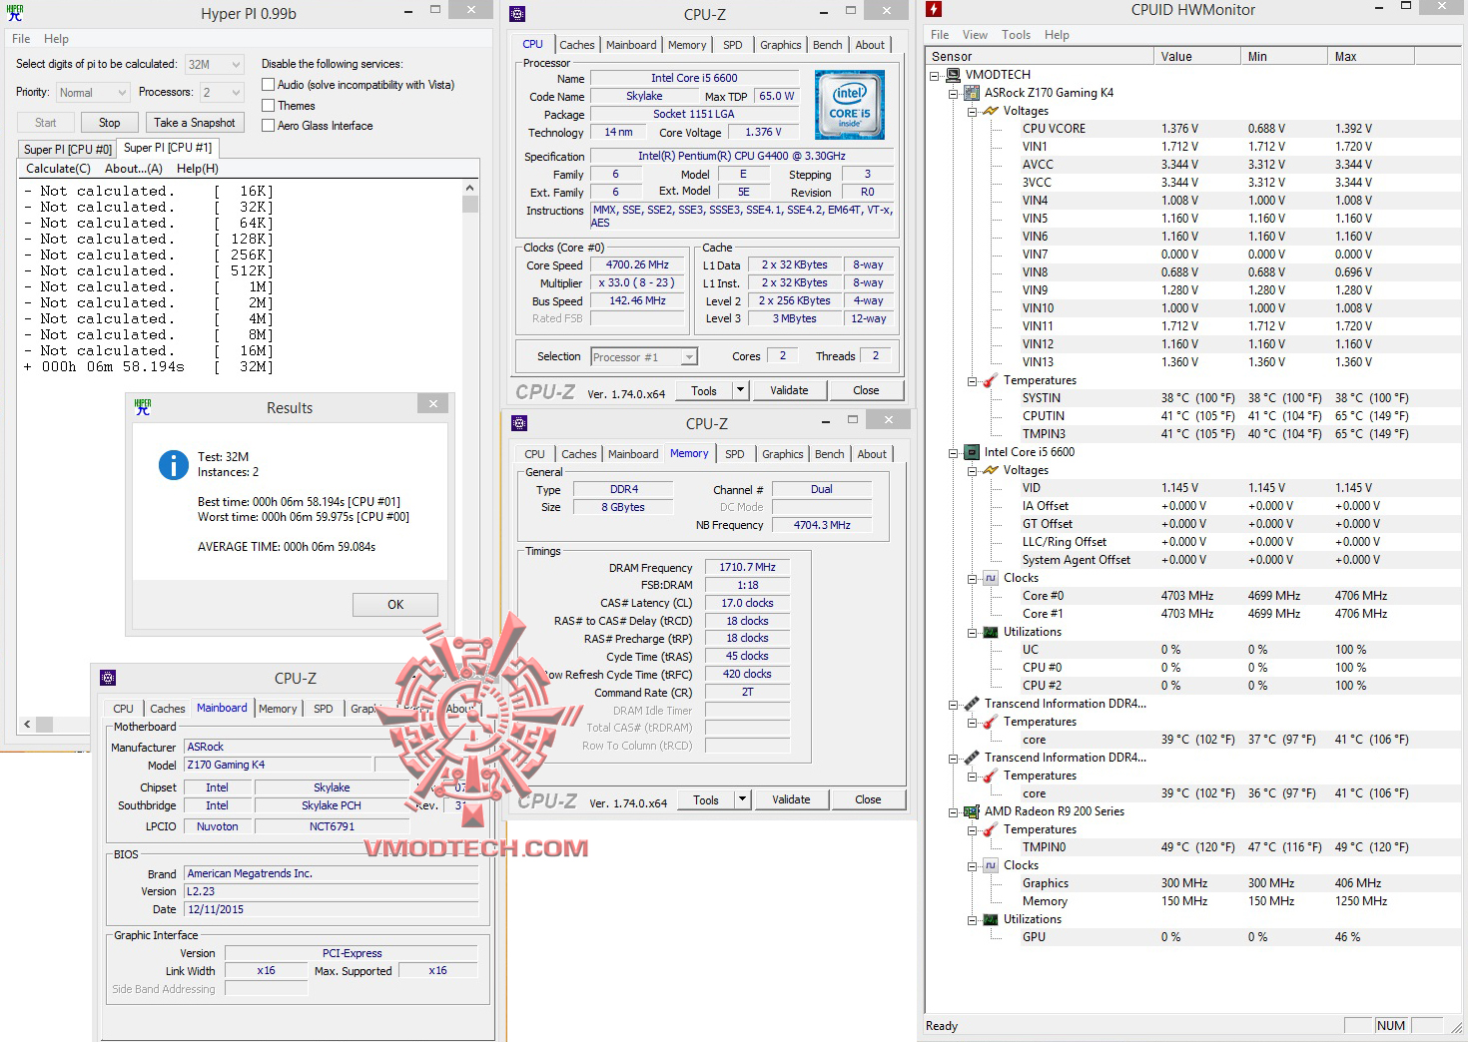1468x1042 pixels.
Task: Click the Temperatures thermometer icon under ASRock Z170
Action: coord(991,380)
